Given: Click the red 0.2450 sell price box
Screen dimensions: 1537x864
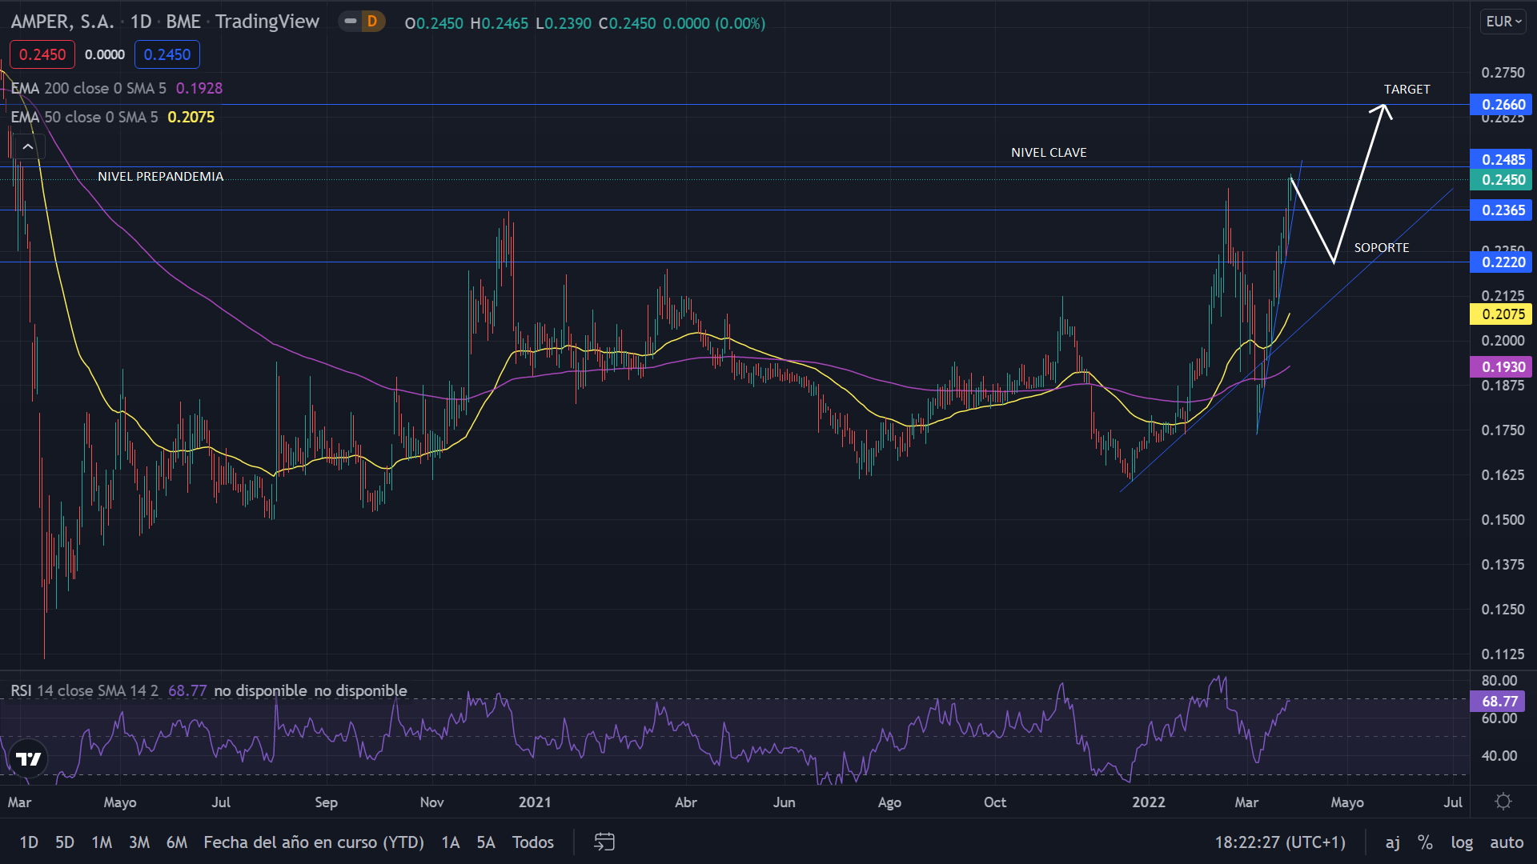Looking at the screenshot, I should coord(42,54).
